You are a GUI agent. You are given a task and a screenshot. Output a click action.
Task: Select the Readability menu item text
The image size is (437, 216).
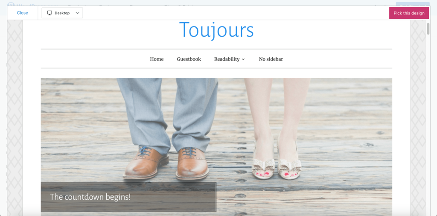[x=227, y=59]
